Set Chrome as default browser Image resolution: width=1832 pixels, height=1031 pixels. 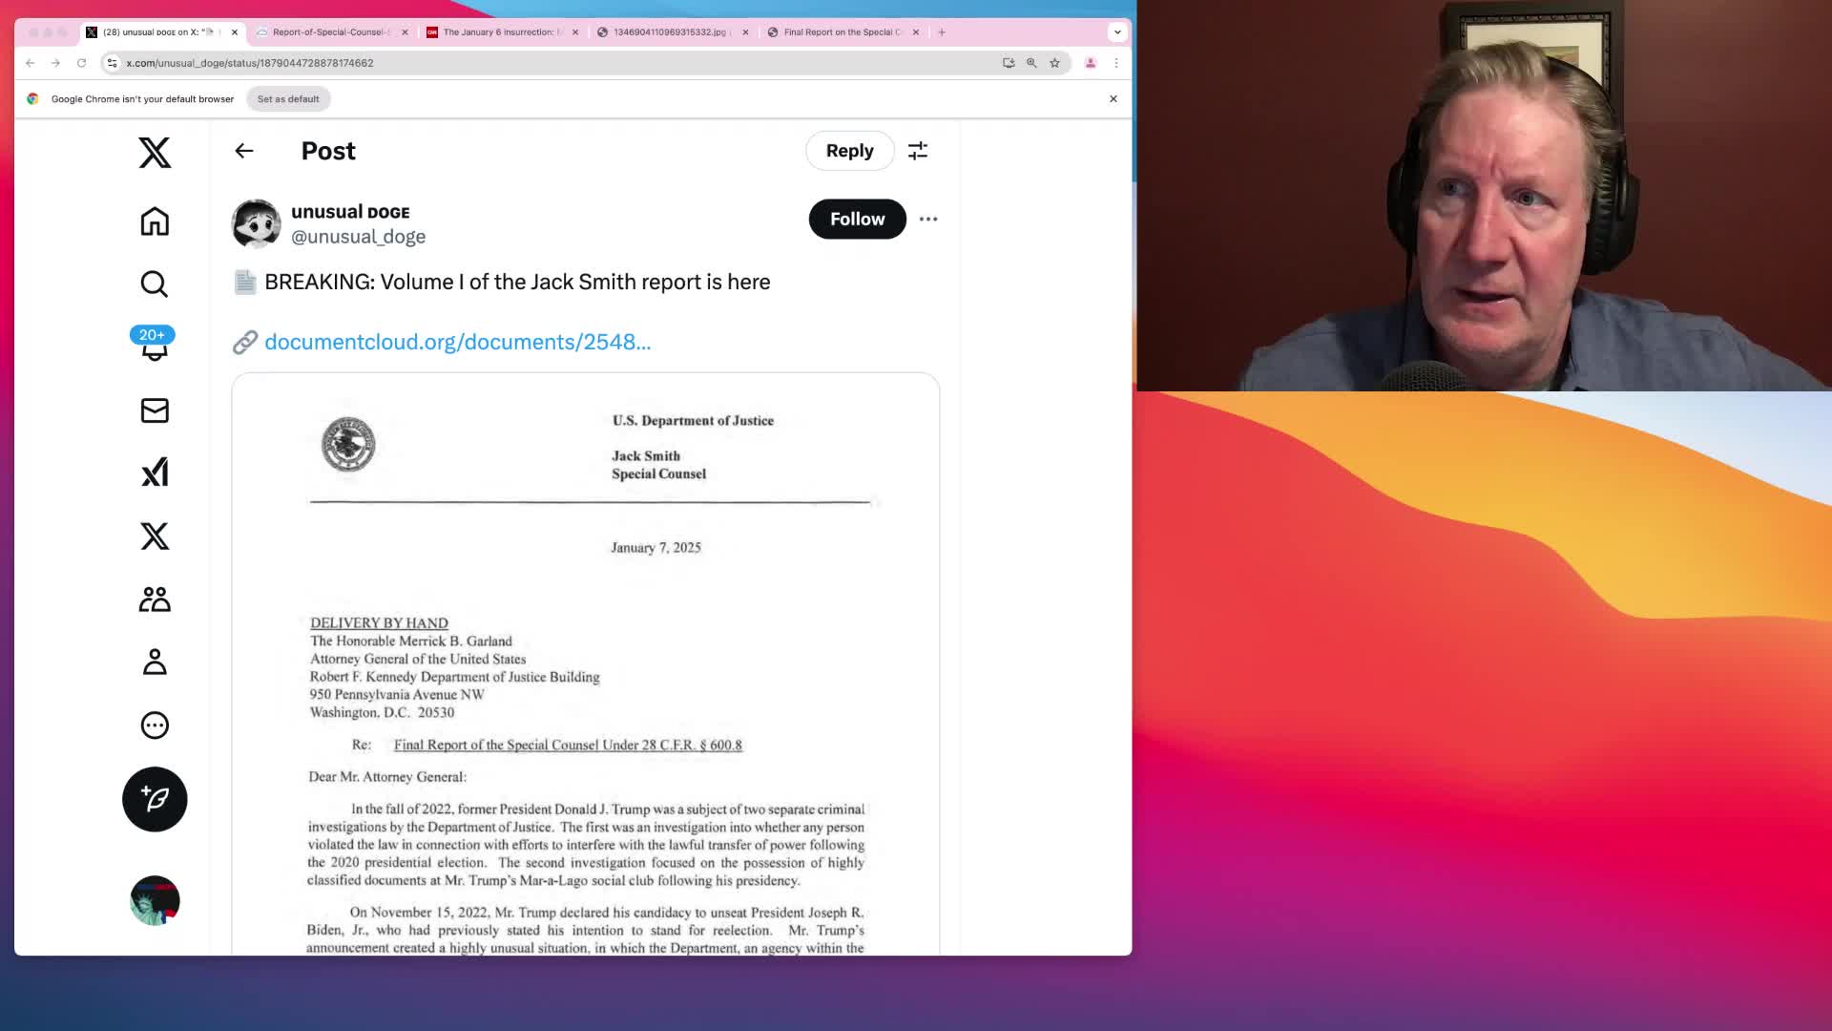pos(288,99)
